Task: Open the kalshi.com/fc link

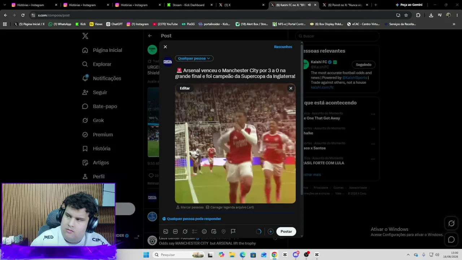Action: point(322,87)
